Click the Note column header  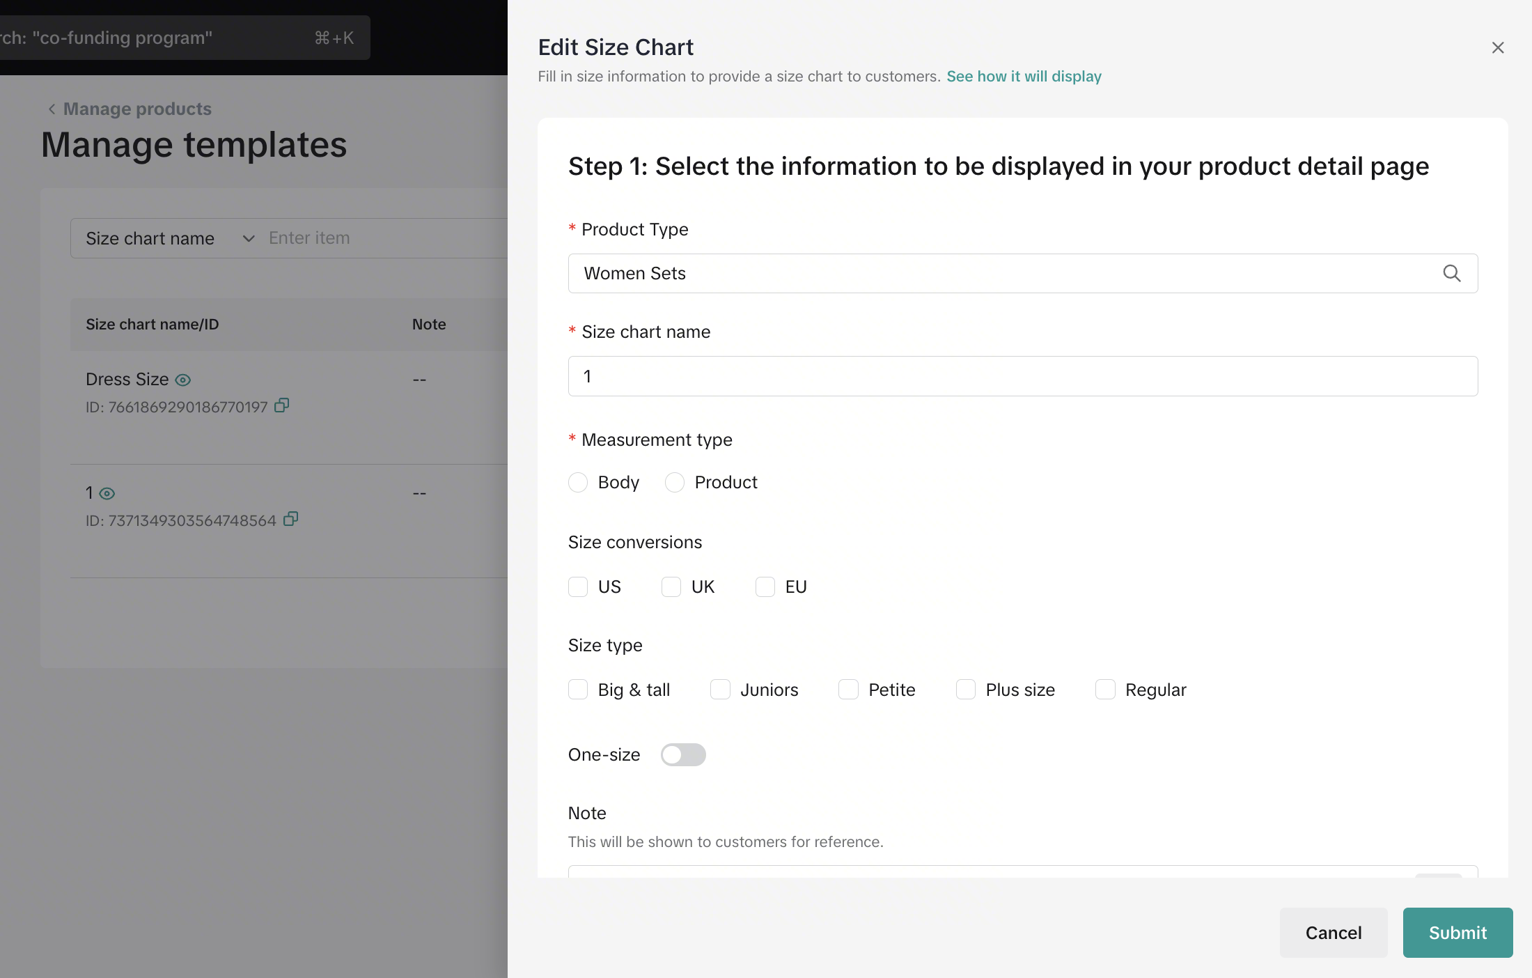[429, 325]
